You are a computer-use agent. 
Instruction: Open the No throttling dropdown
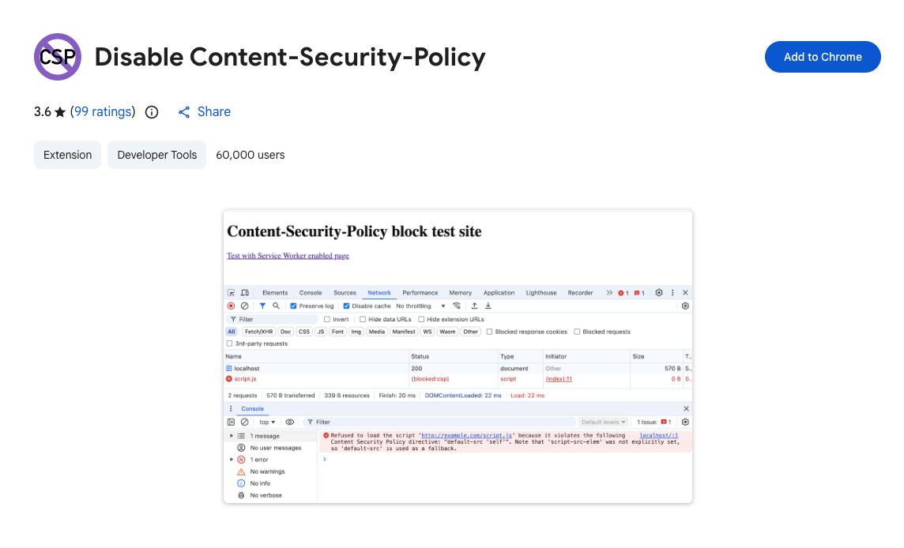(x=420, y=306)
